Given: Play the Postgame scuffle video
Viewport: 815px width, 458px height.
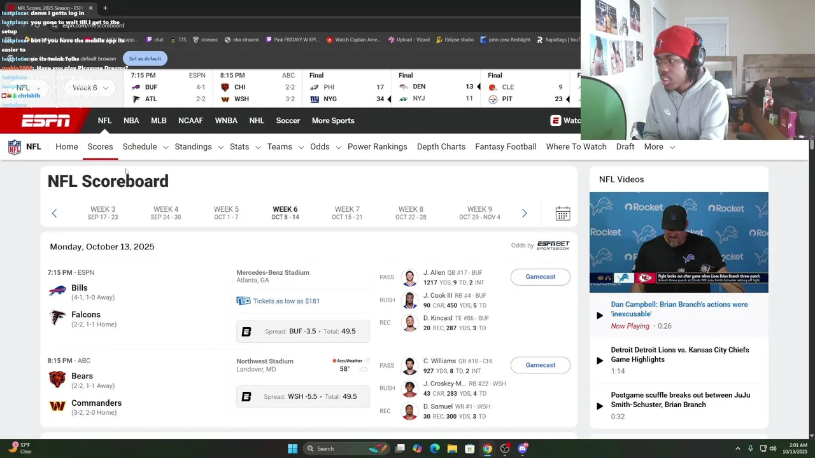Looking at the screenshot, I should pyautogui.click(x=600, y=406).
